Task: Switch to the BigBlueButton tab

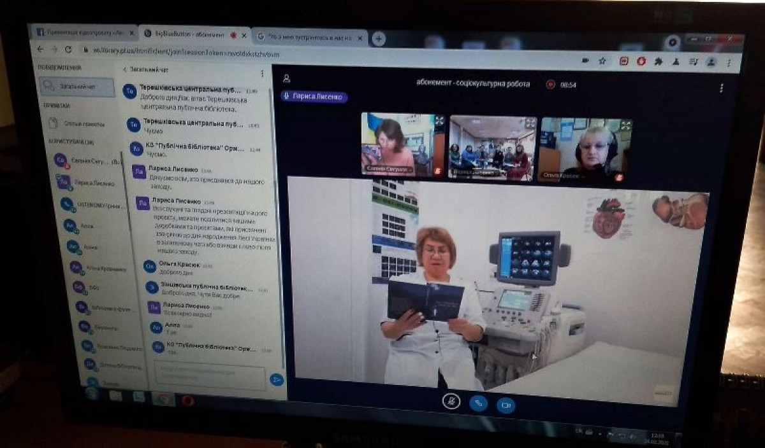Action: point(193,34)
